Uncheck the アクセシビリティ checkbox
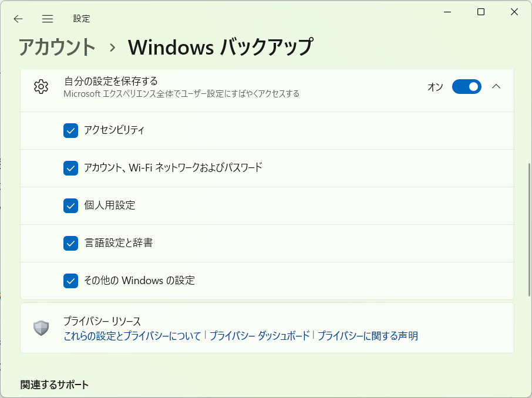 (70, 130)
